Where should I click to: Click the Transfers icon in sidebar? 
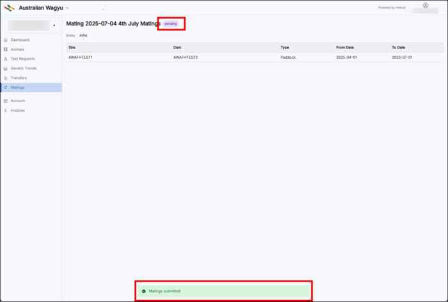(x=6, y=78)
